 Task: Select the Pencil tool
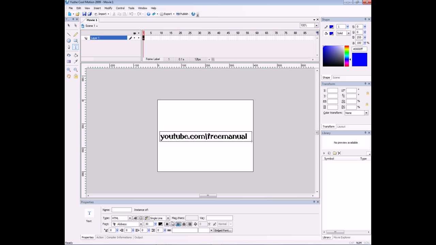click(76, 34)
